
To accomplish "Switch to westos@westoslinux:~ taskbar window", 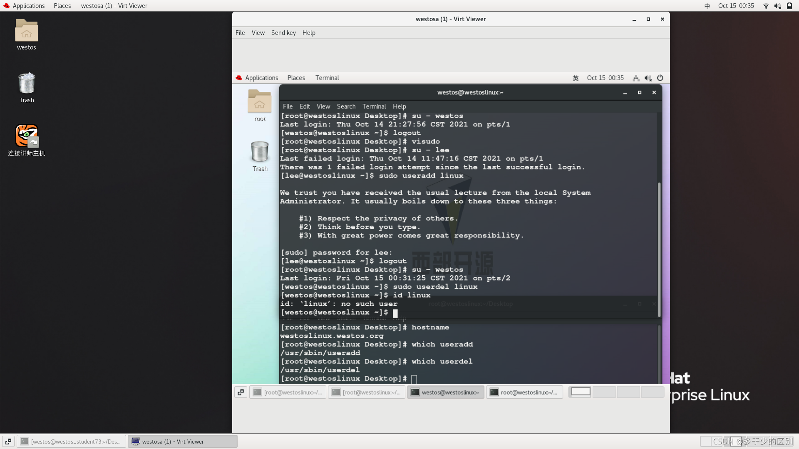I will pos(445,392).
